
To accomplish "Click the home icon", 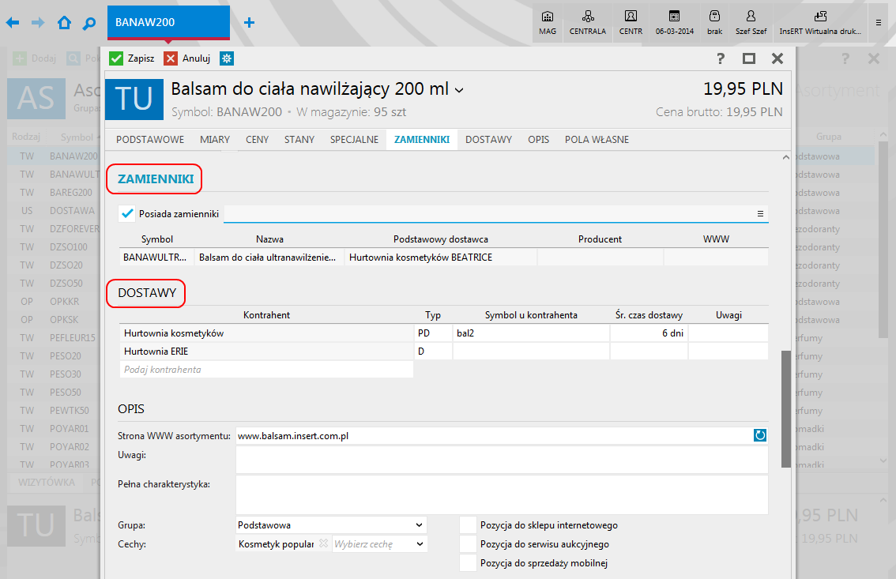I will [x=64, y=23].
